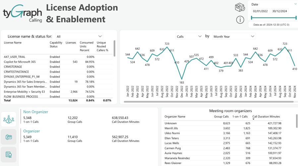
Task: Open the Month Year grouping dropdown
Action: tap(234, 36)
